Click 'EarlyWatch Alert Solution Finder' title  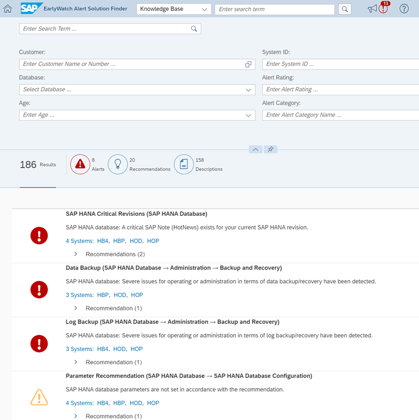pos(85,8)
